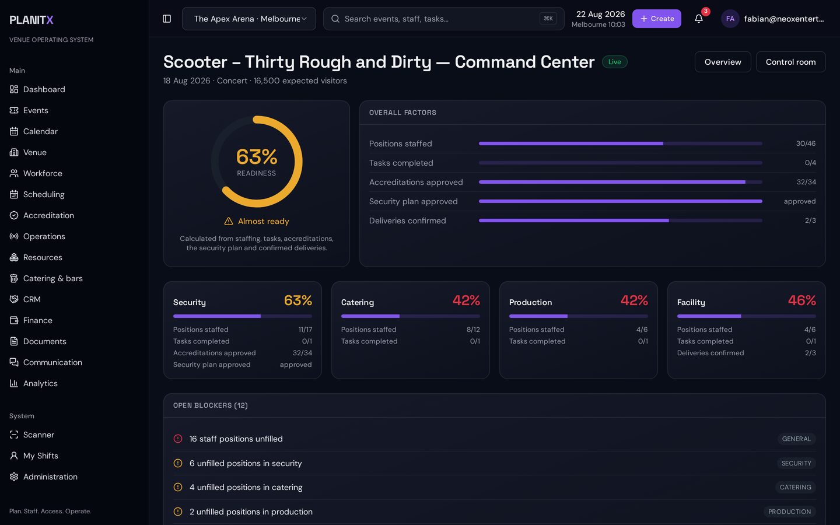Switch to the Overview tab
The height and width of the screenshot is (525, 840).
click(723, 62)
